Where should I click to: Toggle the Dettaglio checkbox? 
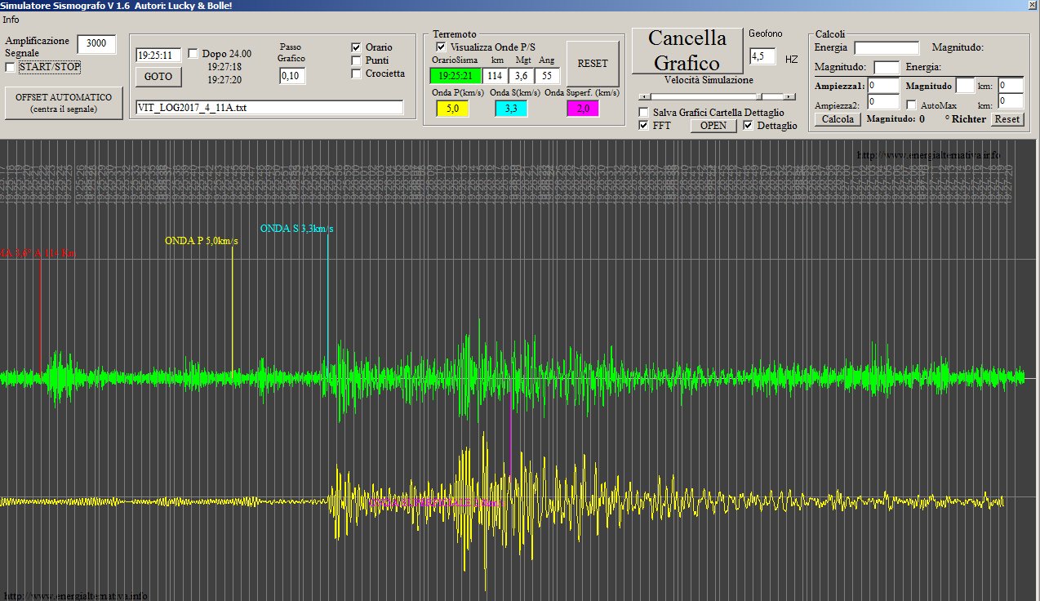[749, 126]
